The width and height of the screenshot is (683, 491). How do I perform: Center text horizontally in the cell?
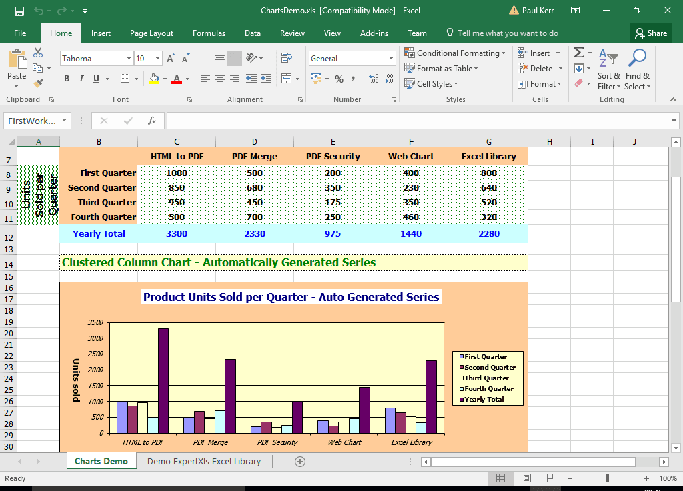(x=220, y=79)
